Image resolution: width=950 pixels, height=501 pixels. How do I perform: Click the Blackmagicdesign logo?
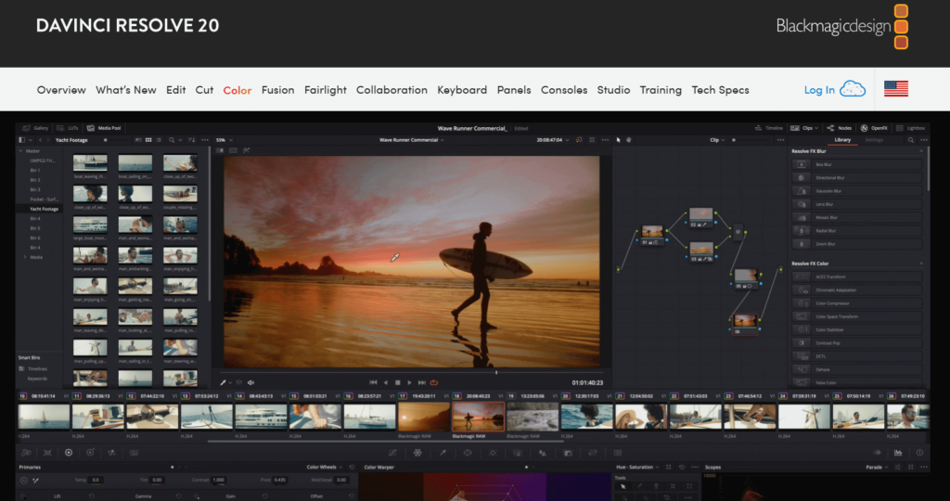click(x=842, y=27)
